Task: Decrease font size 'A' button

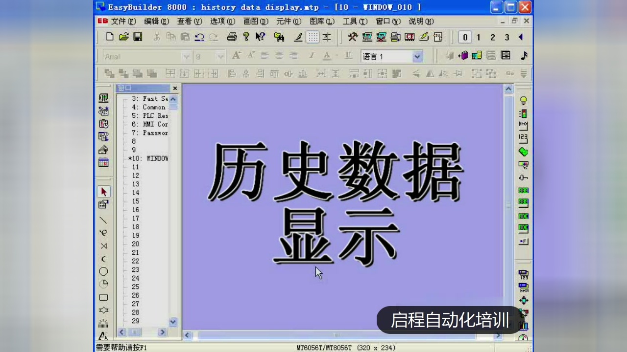Action: tap(251, 55)
